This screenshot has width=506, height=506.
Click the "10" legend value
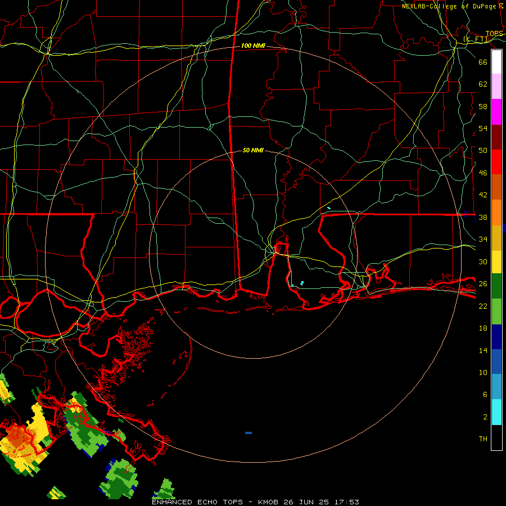pos(483,373)
